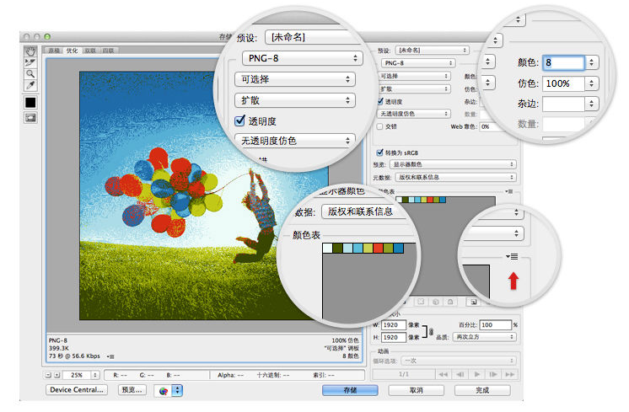Toggle the unmagnified 透明度 checkbox in settings
The width and height of the screenshot is (629, 412).
(380, 101)
